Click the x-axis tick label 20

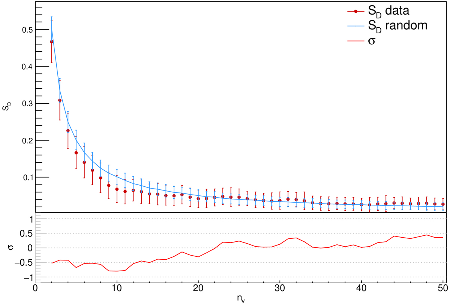pyautogui.click(x=198, y=289)
